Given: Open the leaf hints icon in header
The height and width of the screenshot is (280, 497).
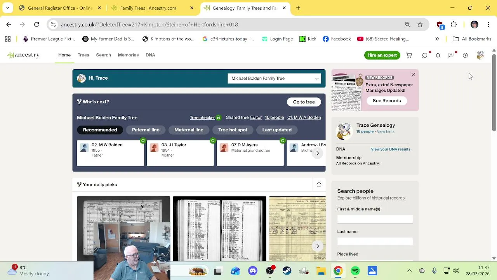Looking at the screenshot, I should (x=425, y=55).
